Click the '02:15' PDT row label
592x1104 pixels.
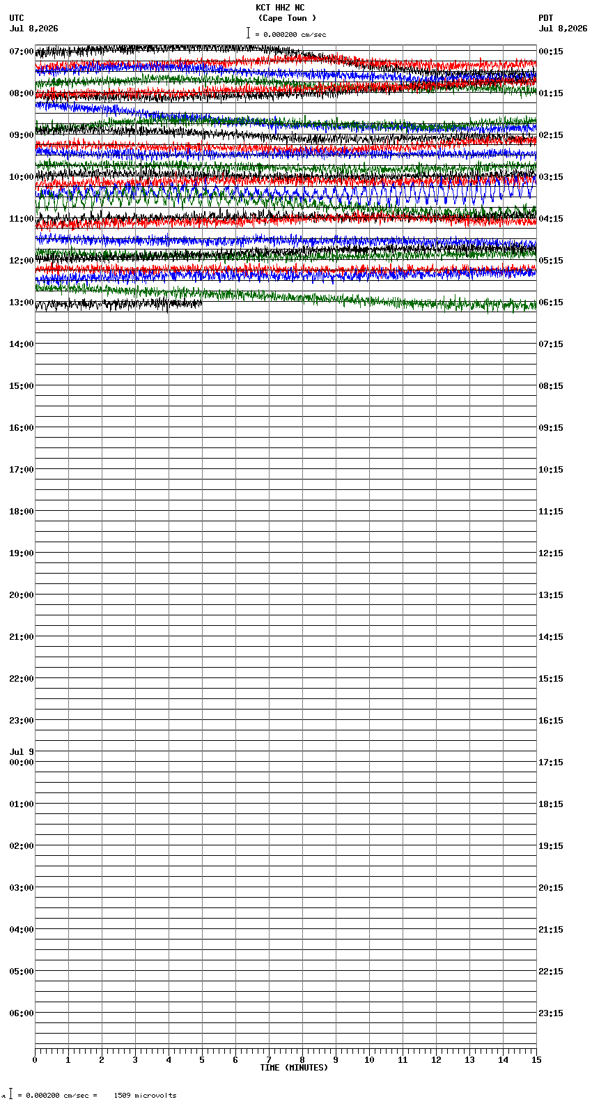coord(551,135)
